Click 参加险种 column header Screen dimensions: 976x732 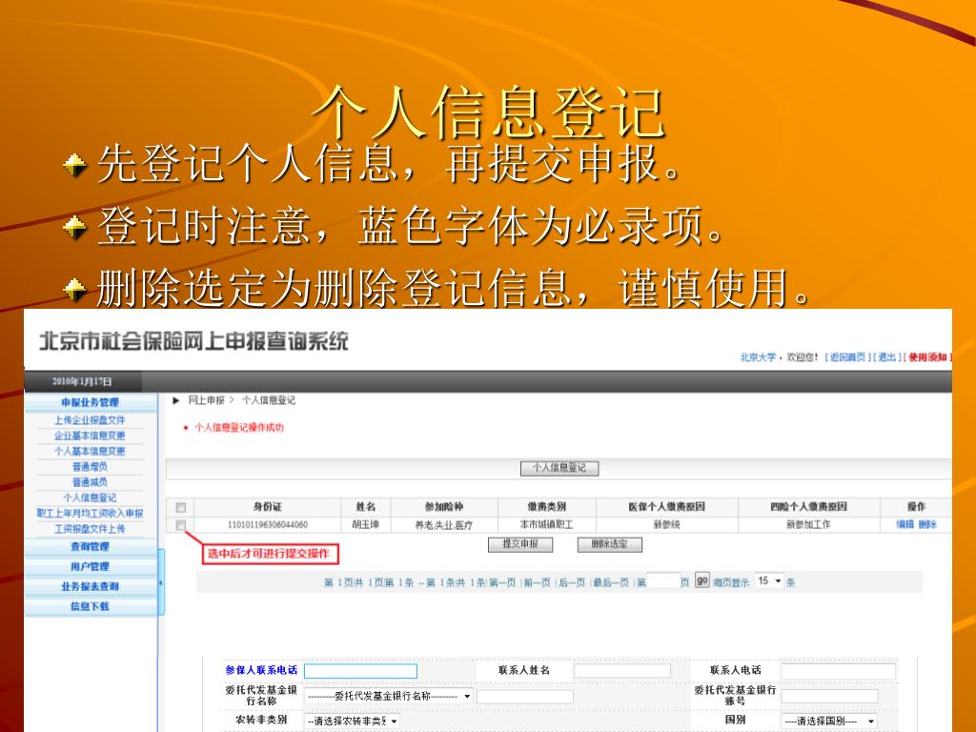[x=444, y=507]
